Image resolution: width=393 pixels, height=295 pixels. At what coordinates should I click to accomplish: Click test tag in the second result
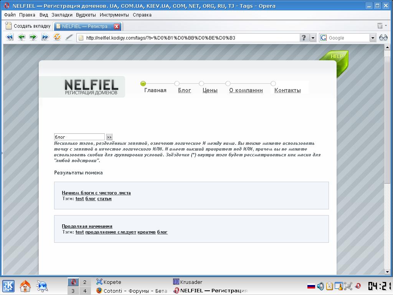point(79,232)
